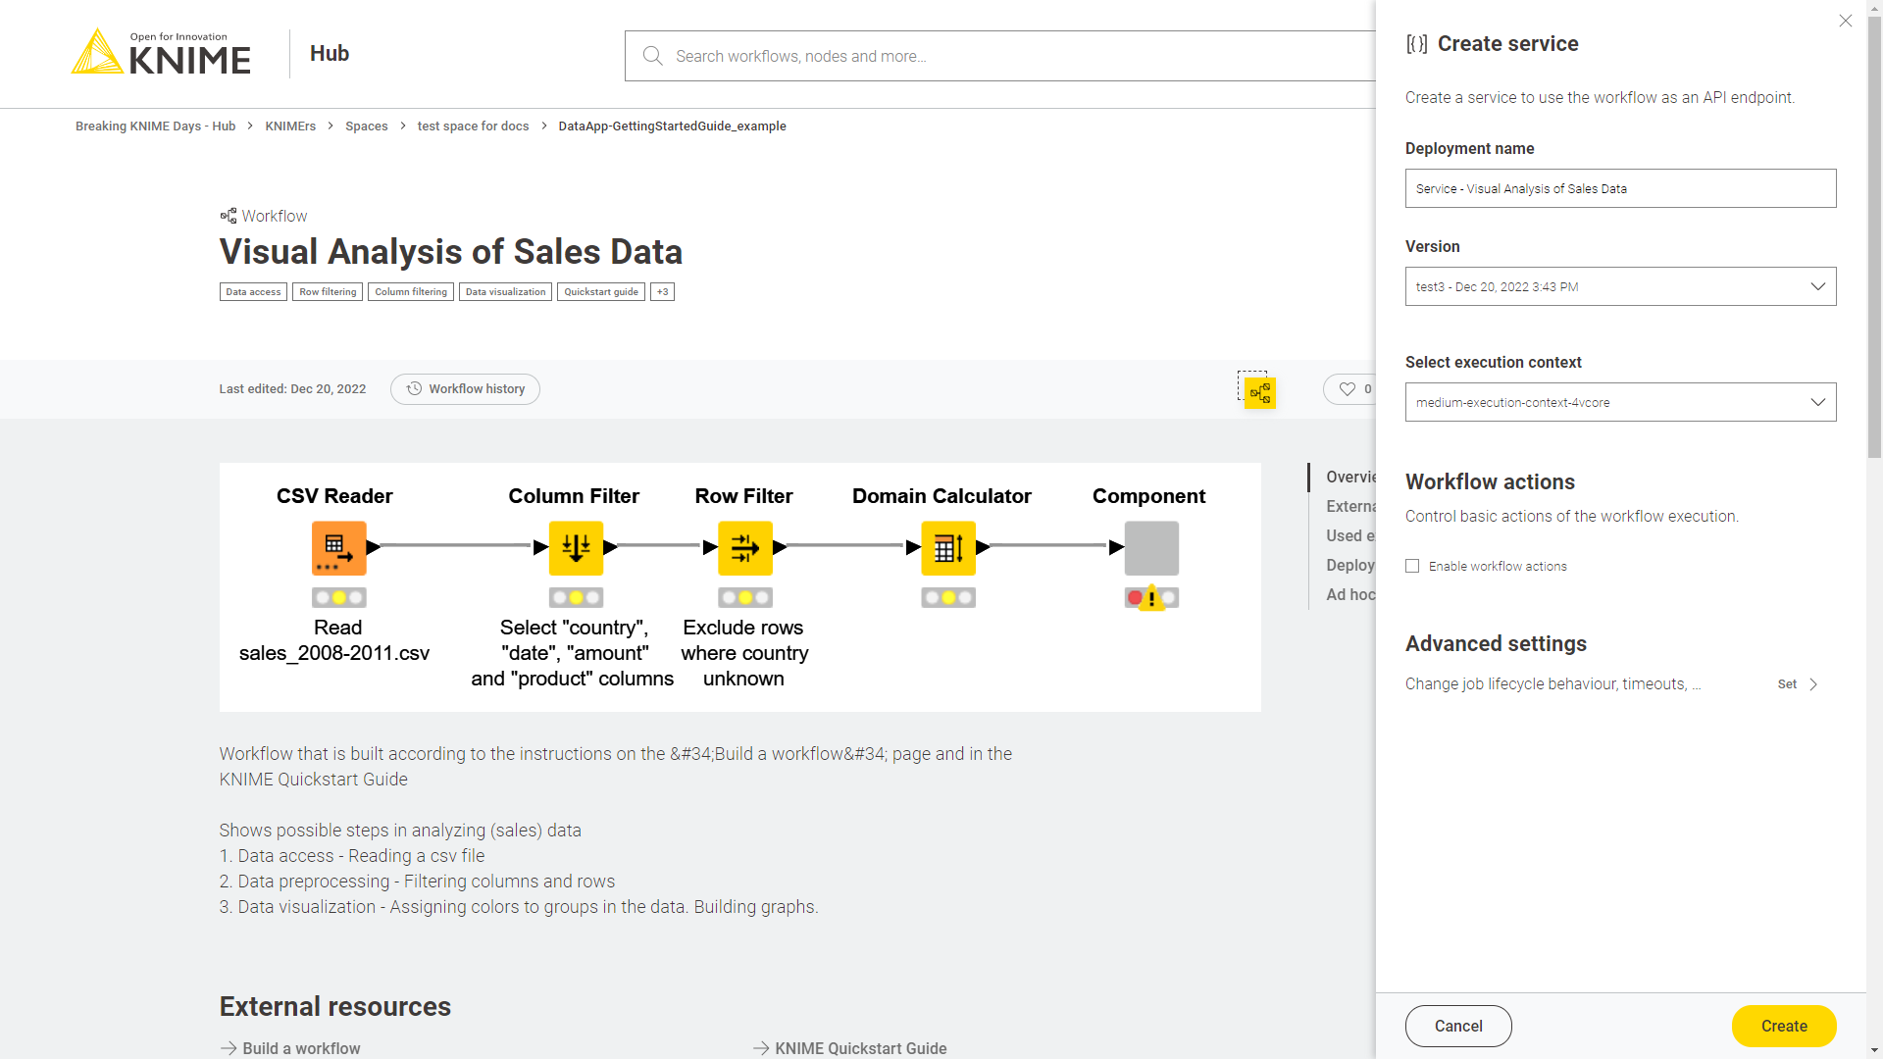1883x1059 pixels.
Task: Click the gray Component node icon
Action: click(1151, 548)
